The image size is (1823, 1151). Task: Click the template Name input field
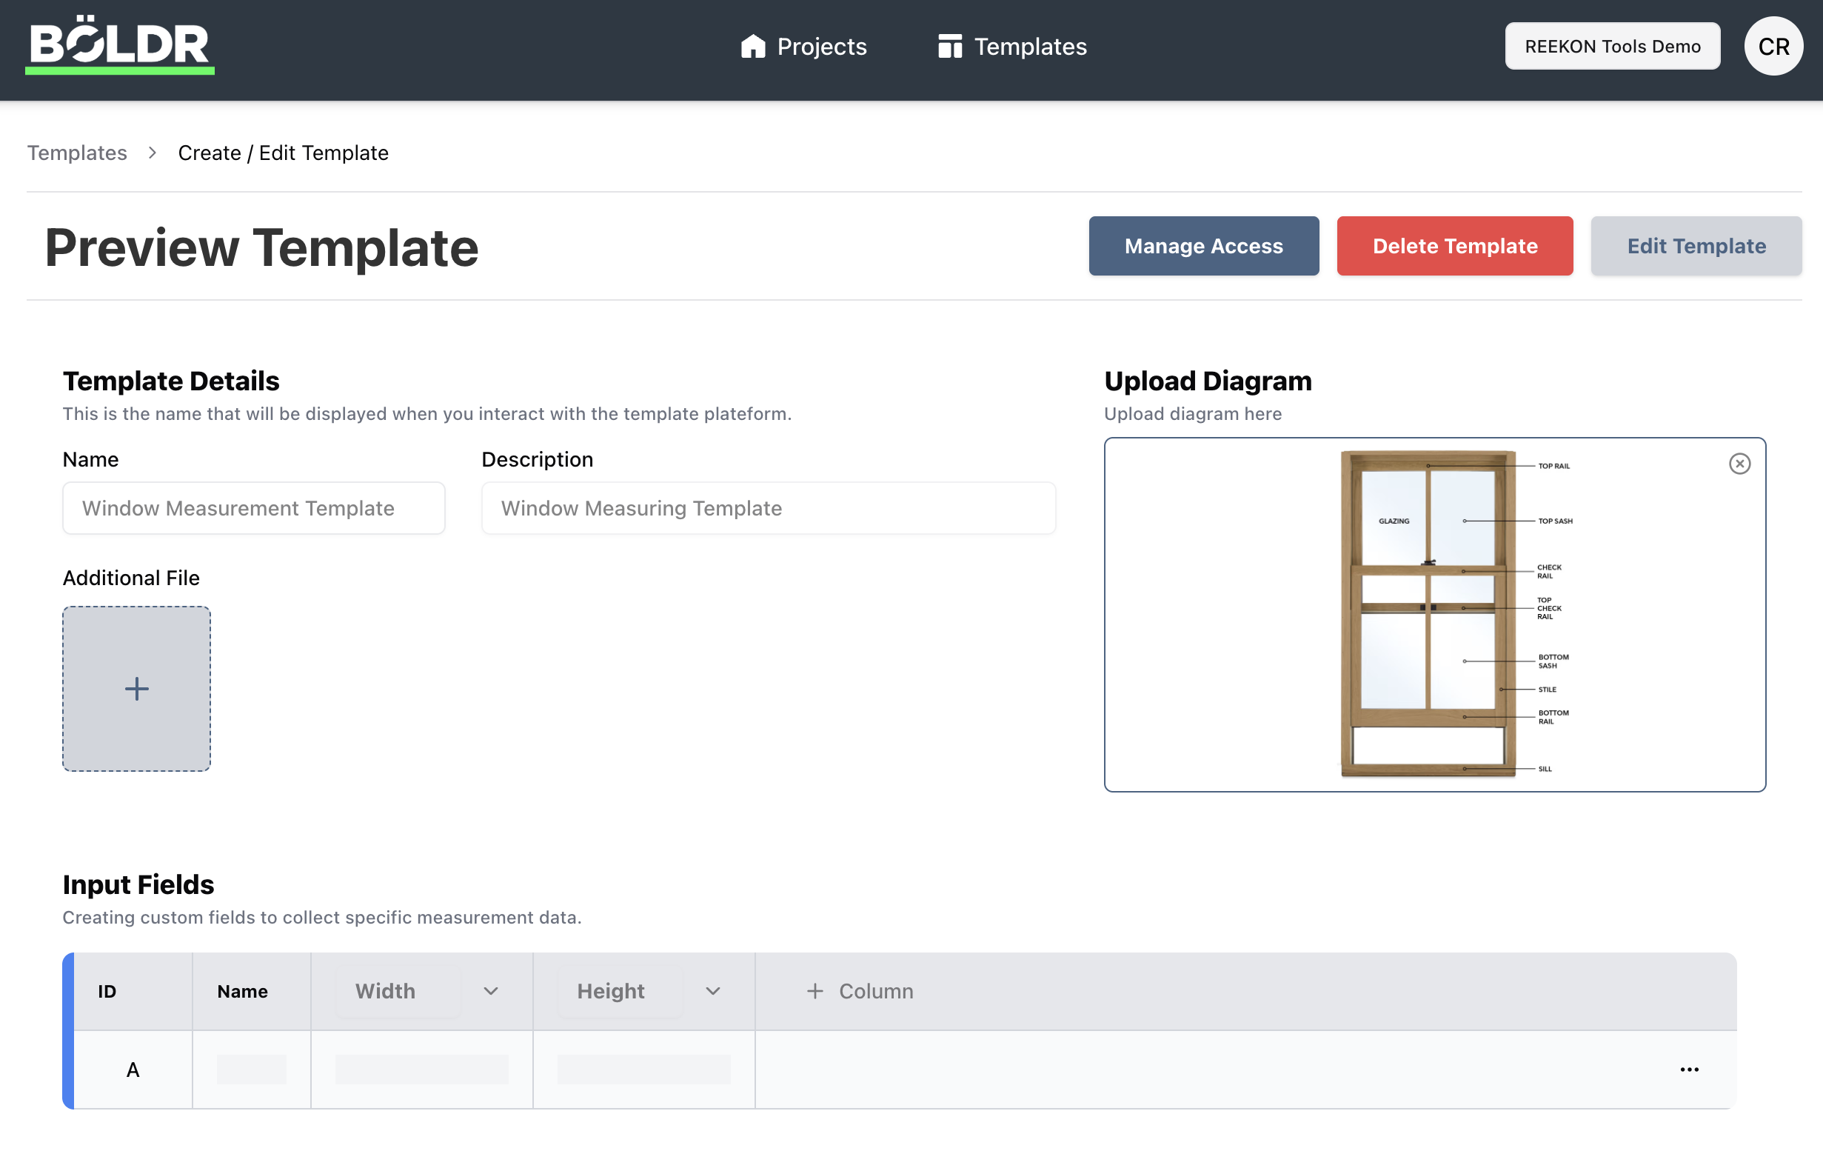click(x=254, y=508)
